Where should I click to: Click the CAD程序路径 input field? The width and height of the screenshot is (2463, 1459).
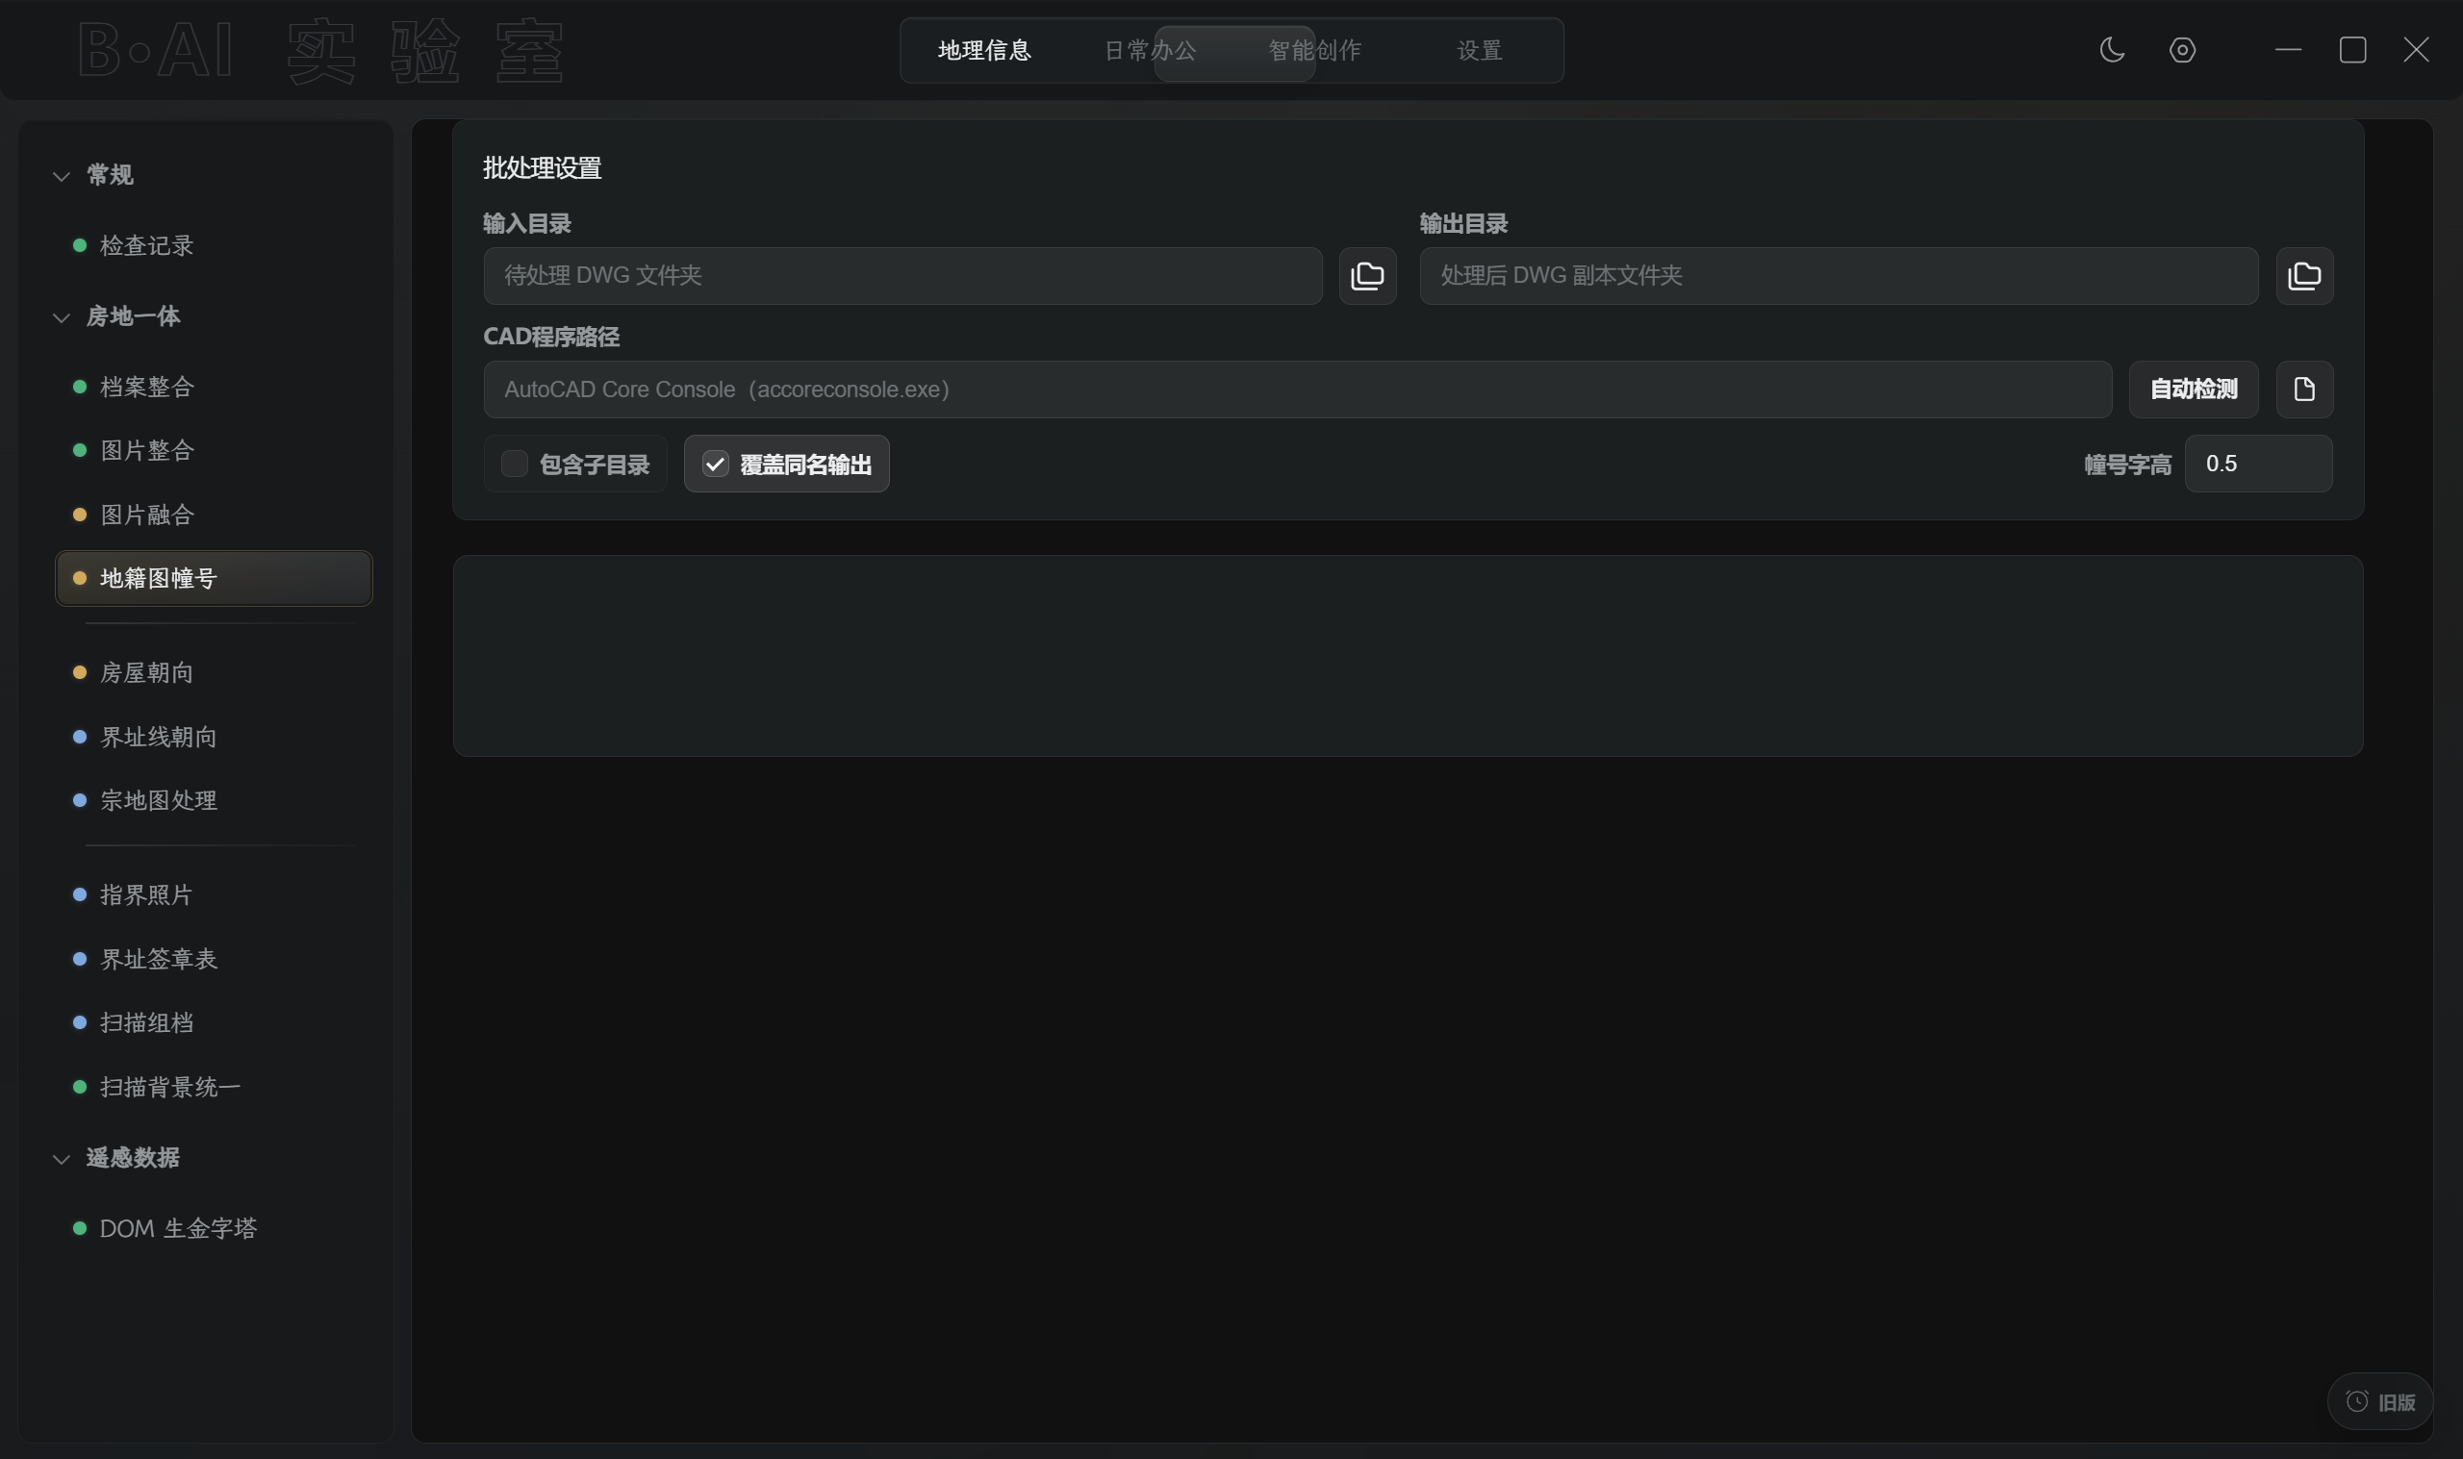[1297, 390]
